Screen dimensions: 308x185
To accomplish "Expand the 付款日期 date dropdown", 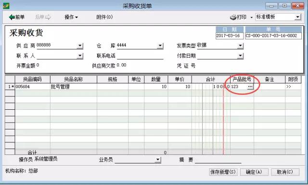I will [x=240, y=56].
